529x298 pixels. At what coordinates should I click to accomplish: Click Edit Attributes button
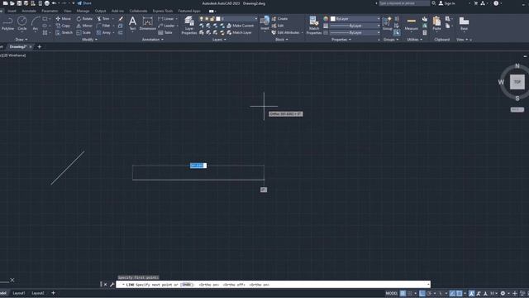pos(286,32)
